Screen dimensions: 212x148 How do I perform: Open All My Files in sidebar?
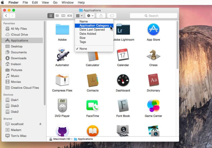point(22,29)
